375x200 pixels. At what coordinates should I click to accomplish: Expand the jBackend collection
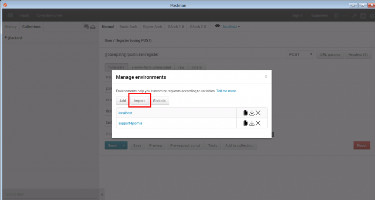6,37
